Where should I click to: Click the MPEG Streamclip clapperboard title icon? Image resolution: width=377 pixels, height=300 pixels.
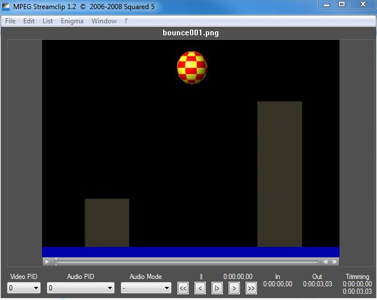pos(6,6)
